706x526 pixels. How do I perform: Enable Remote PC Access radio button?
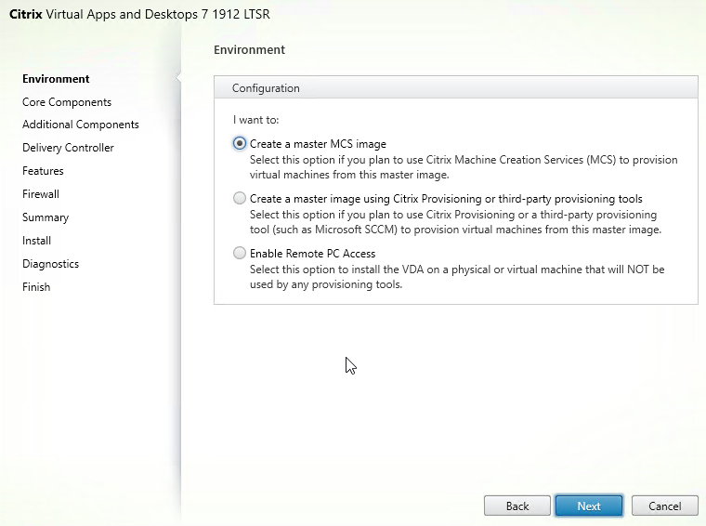pyautogui.click(x=241, y=253)
